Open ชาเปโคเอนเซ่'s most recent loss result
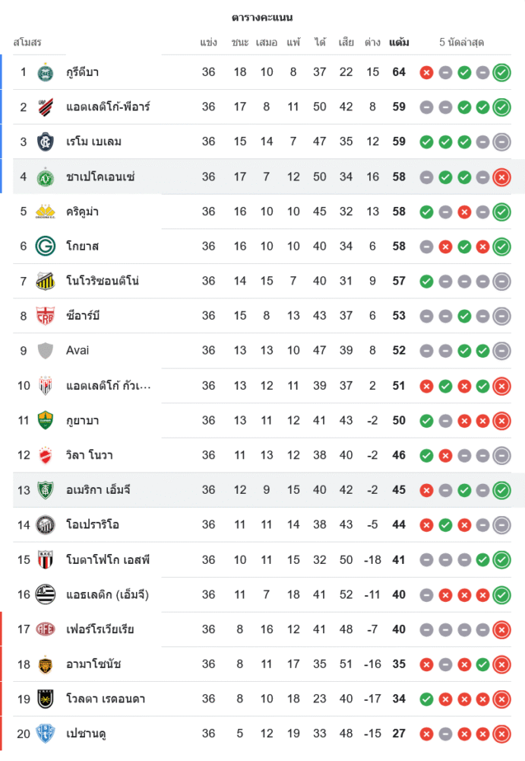The width and height of the screenshot is (525, 761). pyautogui.click(x=501, y=177)
